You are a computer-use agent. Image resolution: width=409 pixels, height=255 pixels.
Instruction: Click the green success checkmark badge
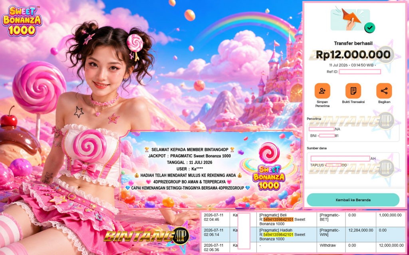point(369,27)
